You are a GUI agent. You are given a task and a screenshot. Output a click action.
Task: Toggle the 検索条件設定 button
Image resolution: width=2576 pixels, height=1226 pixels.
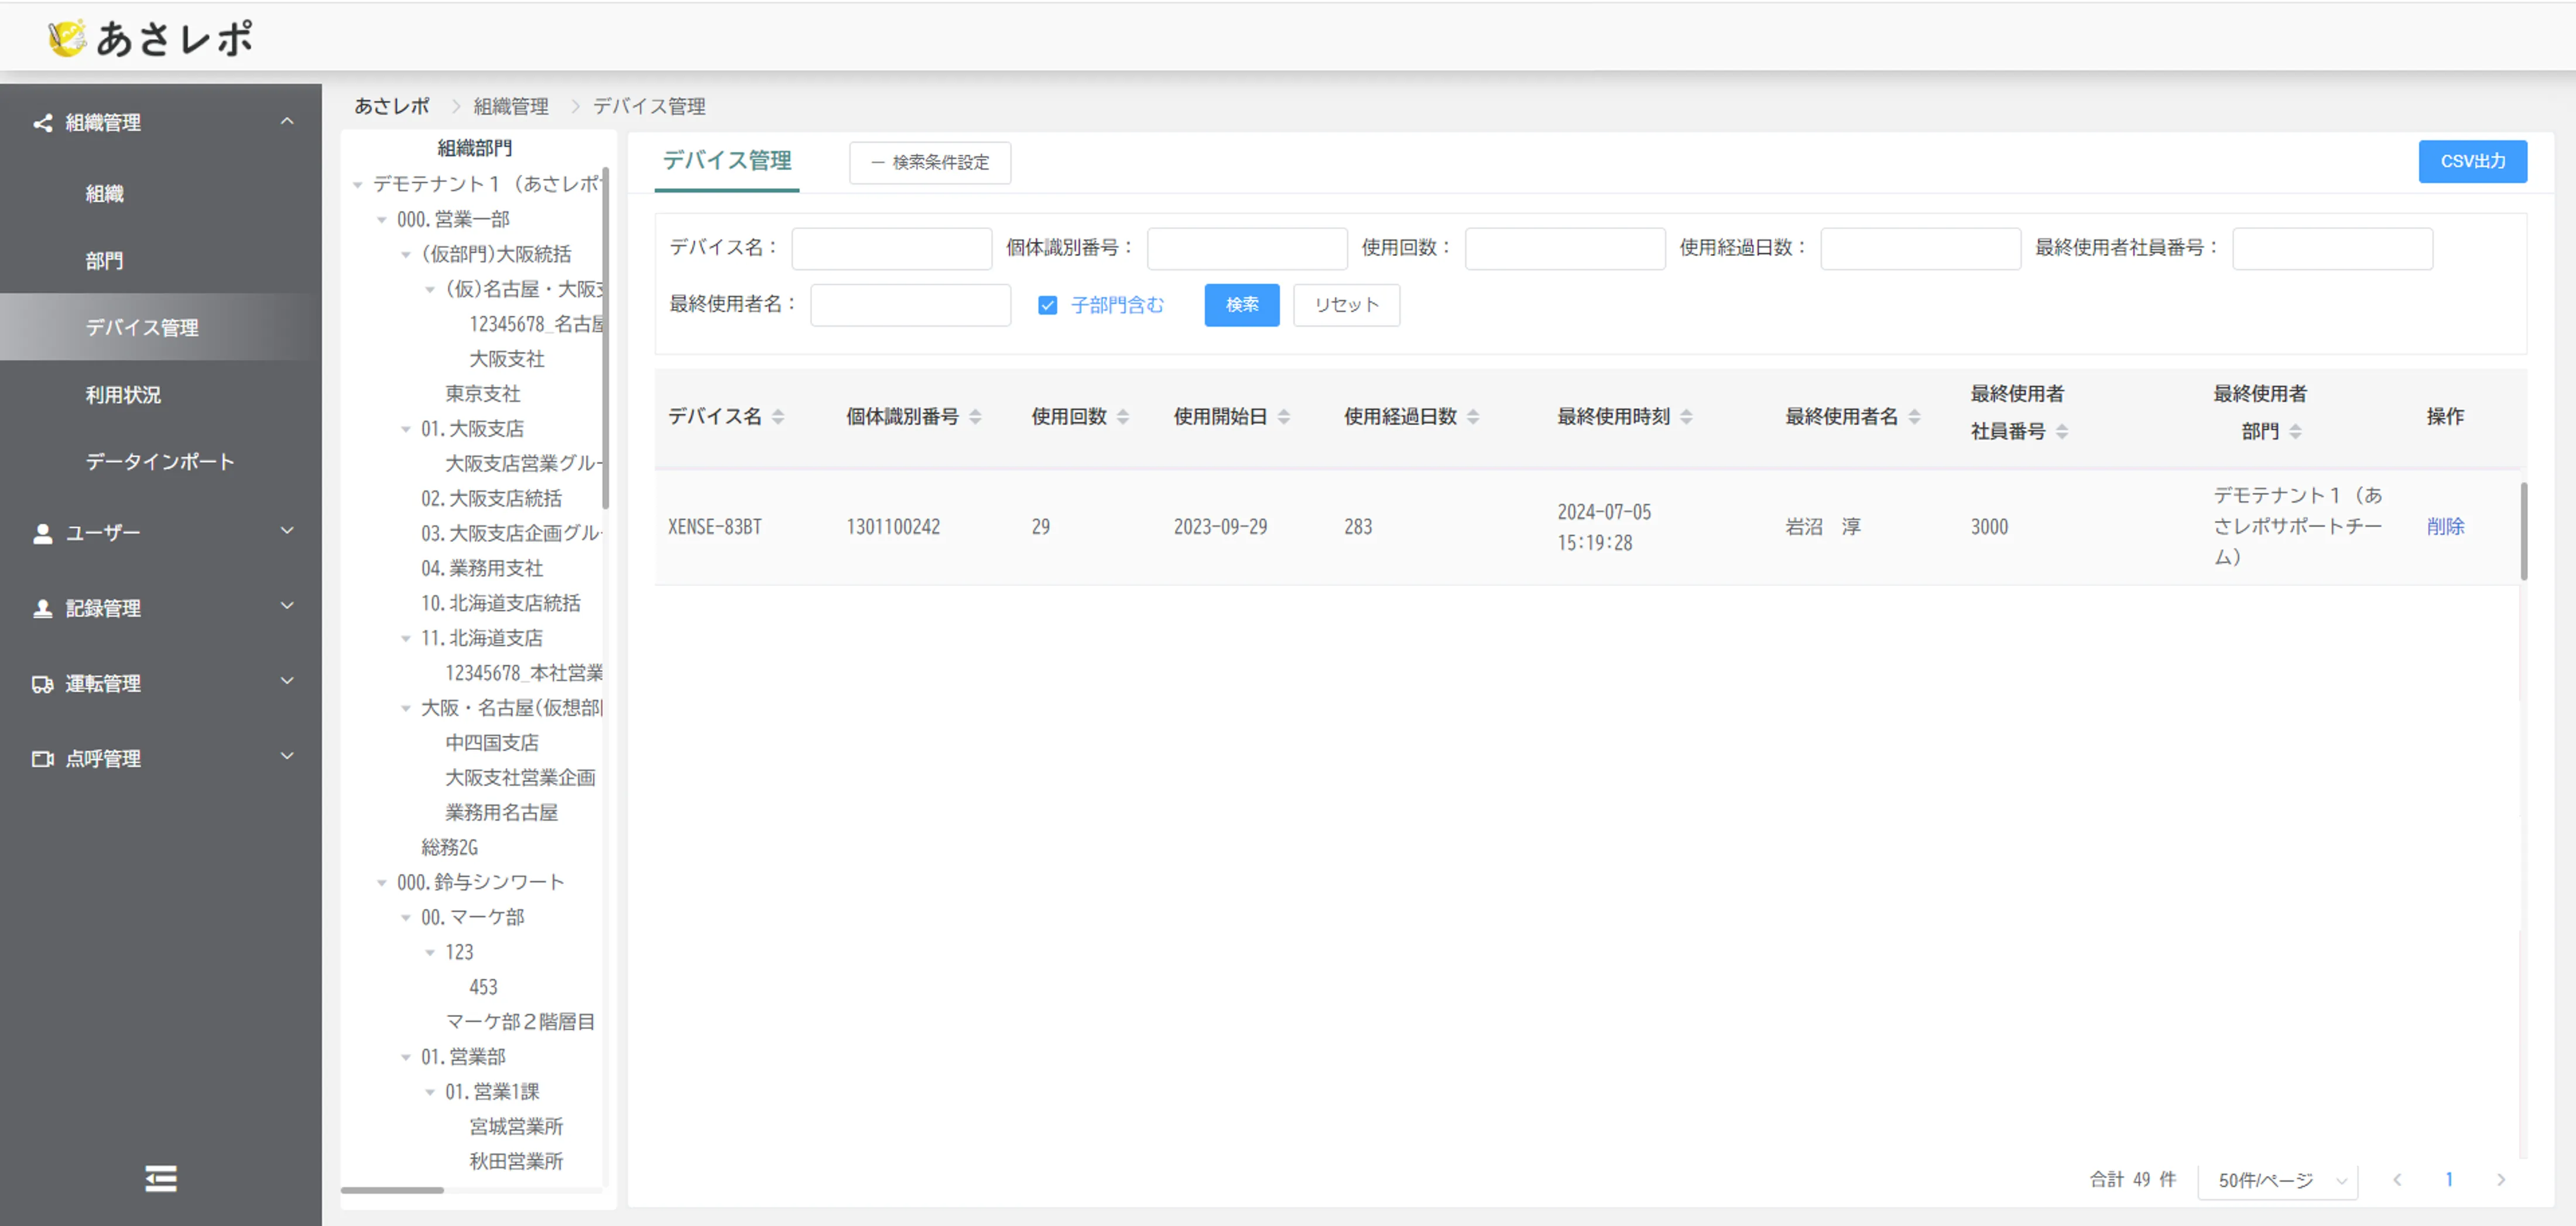tap(930, 162)
